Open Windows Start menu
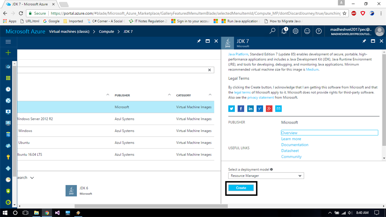The width and height of the screenshot is (386, 217). coord(5,212)
